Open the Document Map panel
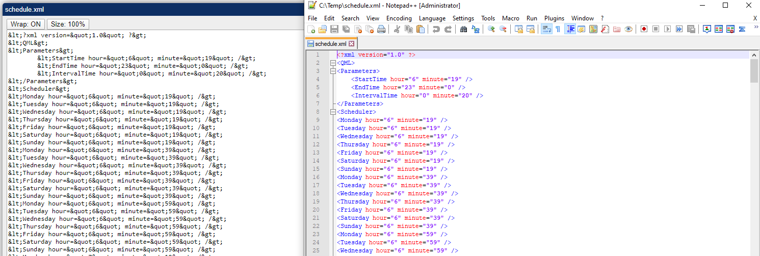The width and height of the screenshot is (760, 256). click(593, 29)
